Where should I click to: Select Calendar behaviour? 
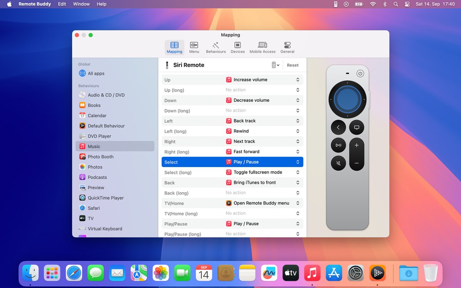point(115,116)
